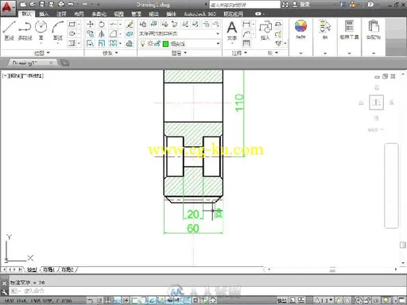Expand the Draw panel options
This screenshot has width=407, height=305.
42,53
